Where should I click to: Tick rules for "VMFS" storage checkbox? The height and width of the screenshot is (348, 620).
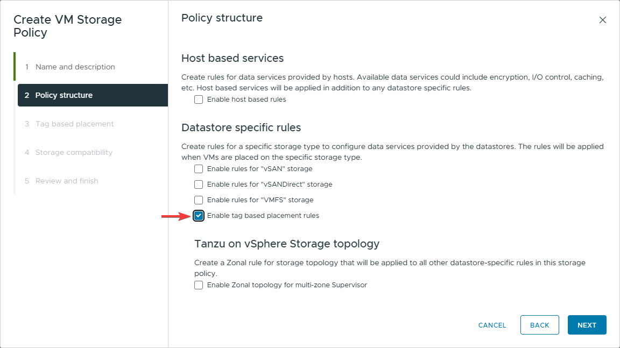[199, 200]
